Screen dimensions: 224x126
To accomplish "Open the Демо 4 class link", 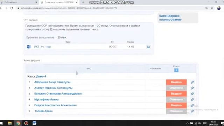I will pos(41,76).
